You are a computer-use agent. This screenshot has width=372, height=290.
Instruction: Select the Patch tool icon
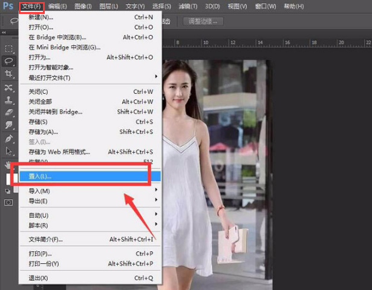coord(9,88)
